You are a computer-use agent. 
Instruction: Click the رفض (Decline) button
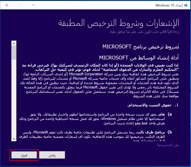[x=52, y=155]
